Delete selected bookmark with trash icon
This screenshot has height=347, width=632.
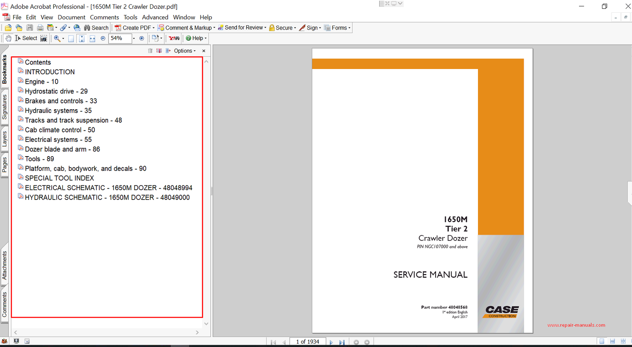[150, 51]
